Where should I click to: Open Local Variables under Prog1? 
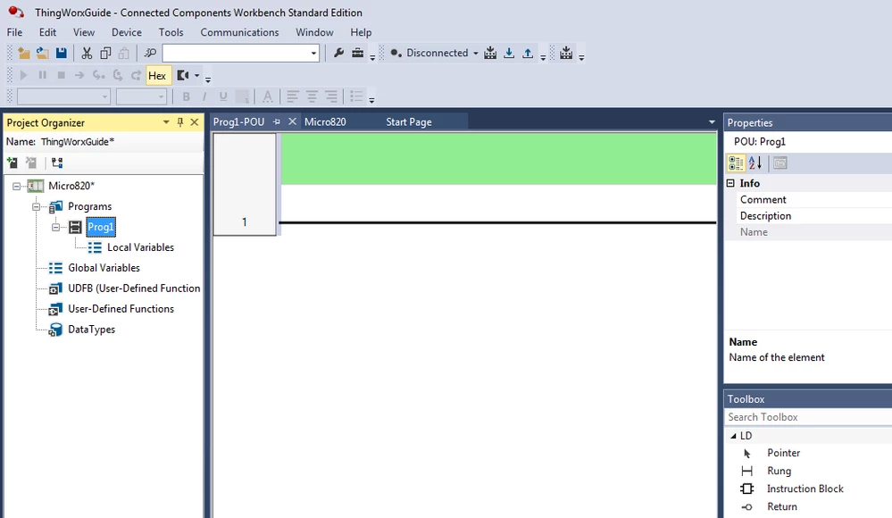(x=139, y=247)
